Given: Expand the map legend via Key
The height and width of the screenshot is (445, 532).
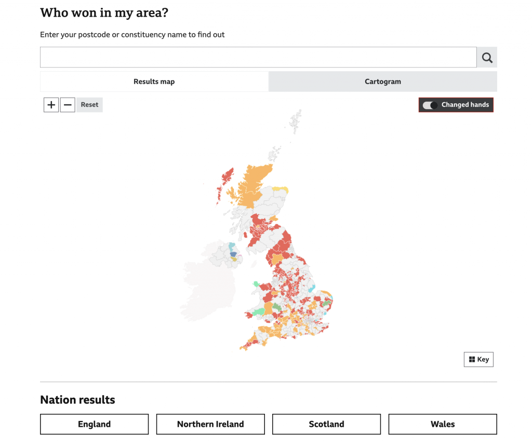Looking at the screenshot, I should [x=478, y=359].
